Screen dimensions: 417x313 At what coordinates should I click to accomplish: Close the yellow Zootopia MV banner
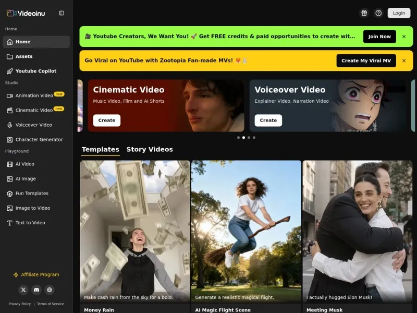(x=403, y=61)
